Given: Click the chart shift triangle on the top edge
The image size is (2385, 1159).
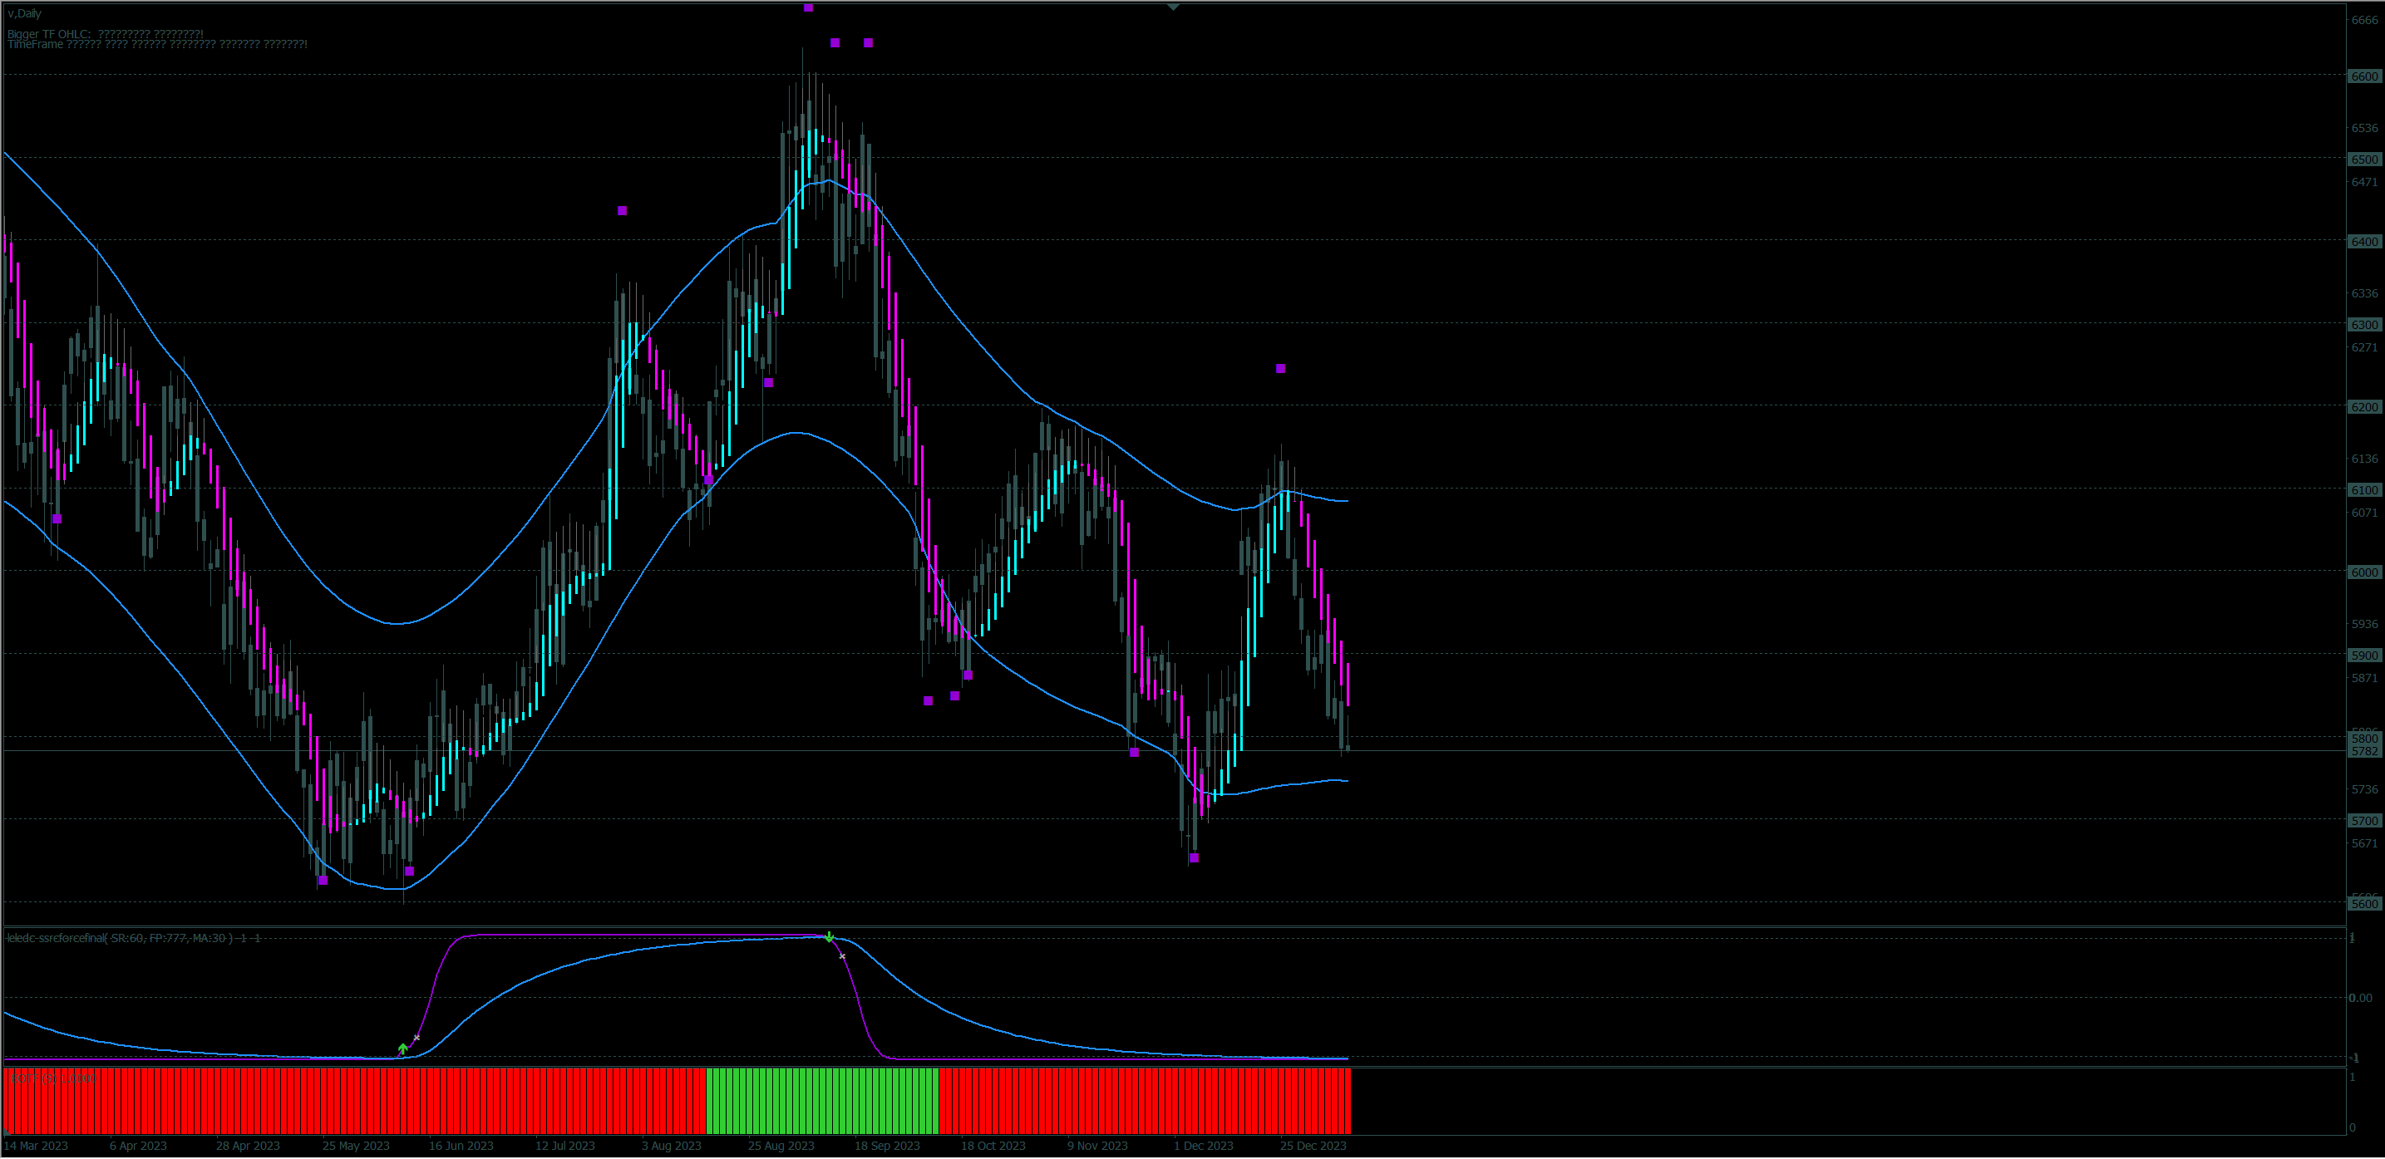Looking at the screenshot, I should [x=1173, y=7].
